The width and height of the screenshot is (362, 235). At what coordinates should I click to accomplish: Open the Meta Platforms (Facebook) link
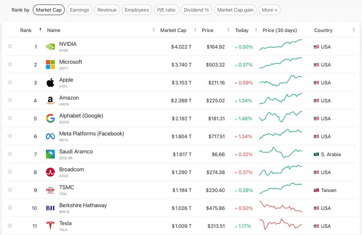(91, 134)
